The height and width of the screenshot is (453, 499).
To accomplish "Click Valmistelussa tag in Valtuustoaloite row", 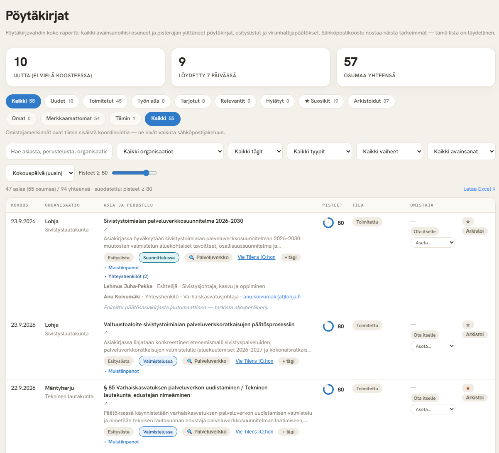I will click(158, 361).
